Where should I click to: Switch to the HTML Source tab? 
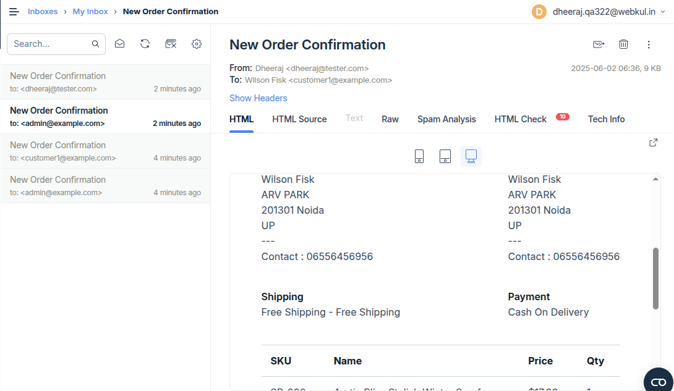pyautogui.click(x=299, y=119)
